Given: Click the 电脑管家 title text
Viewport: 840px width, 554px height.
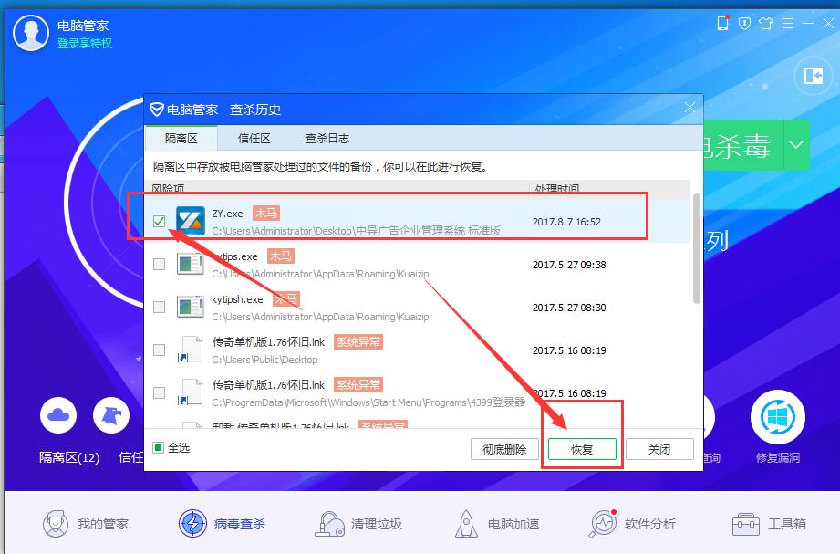Looking at the screenshot, I should point(83,26).
